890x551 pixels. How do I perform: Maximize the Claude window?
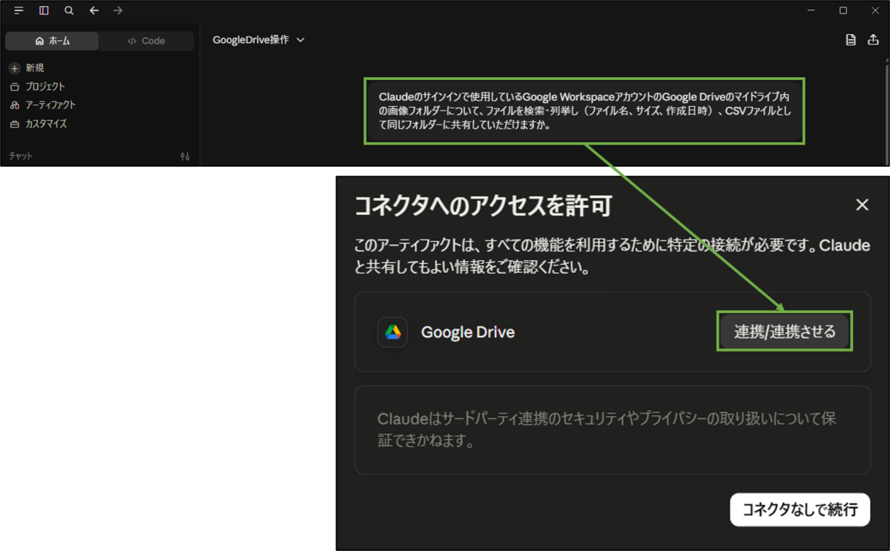(x=843, y=10)
